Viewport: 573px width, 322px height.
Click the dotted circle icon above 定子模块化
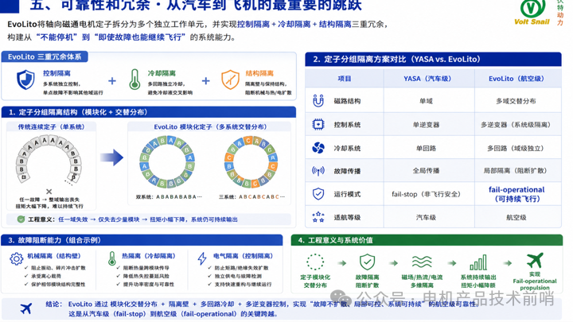point(315,262)
